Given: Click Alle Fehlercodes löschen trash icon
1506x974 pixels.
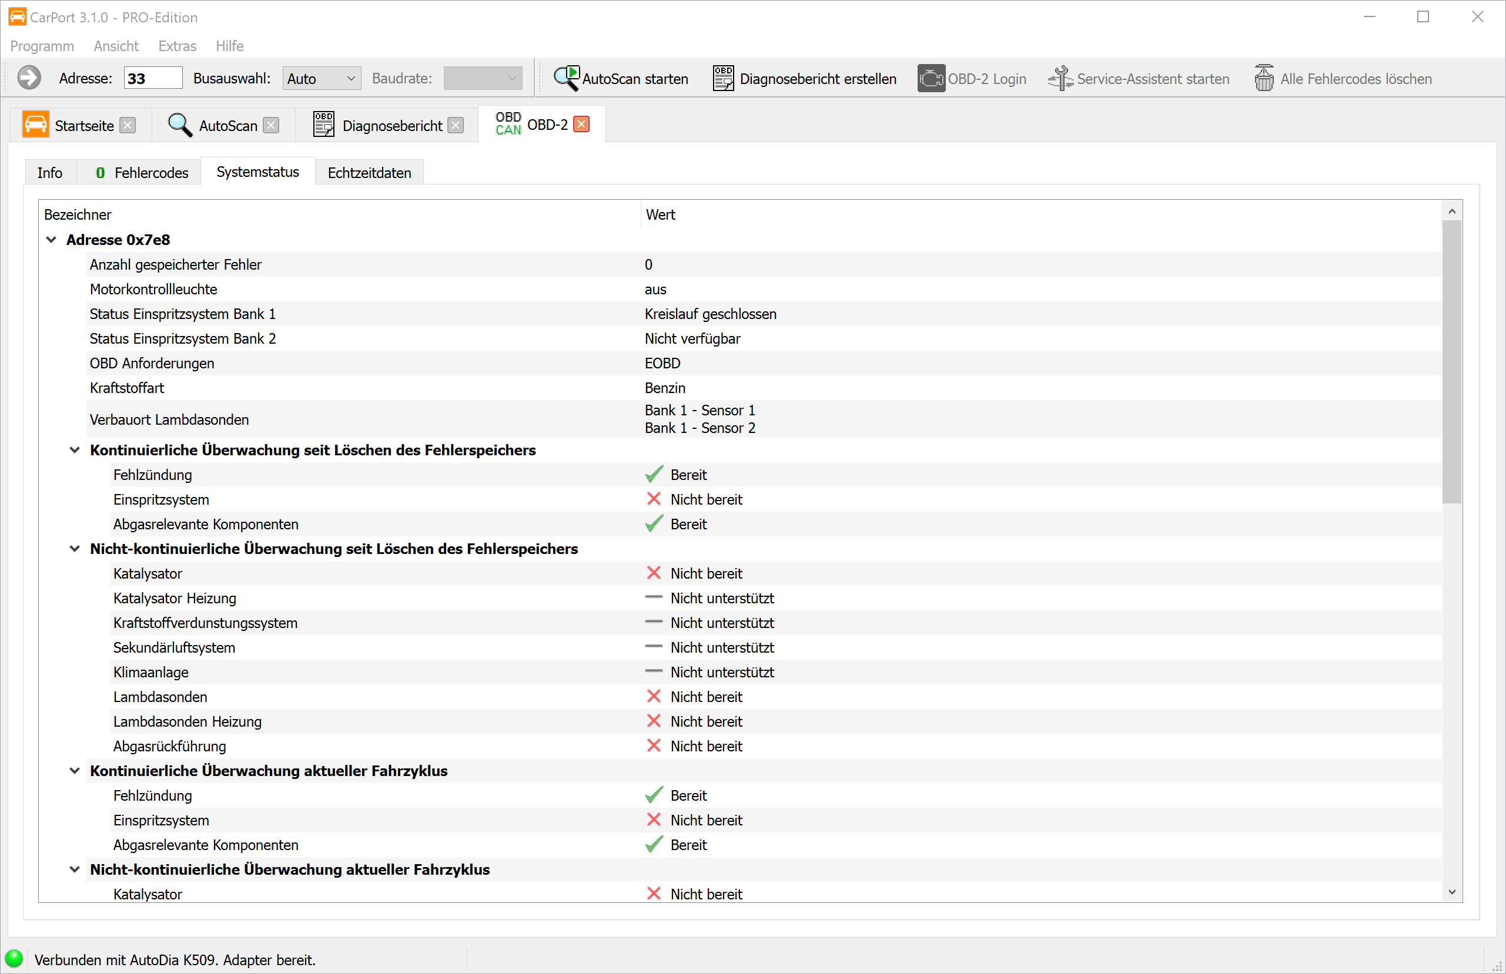Looking at the screenshot, I should (x=1264, y=79).
